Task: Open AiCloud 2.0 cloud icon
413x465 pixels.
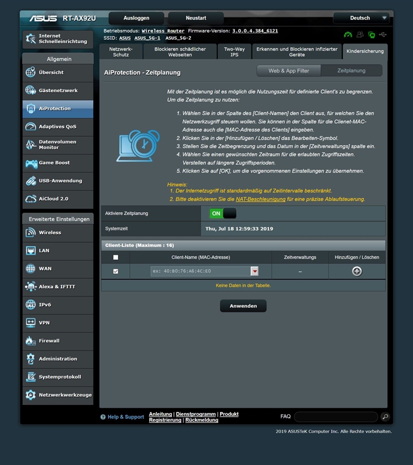Action: click(x=30, y=199)
